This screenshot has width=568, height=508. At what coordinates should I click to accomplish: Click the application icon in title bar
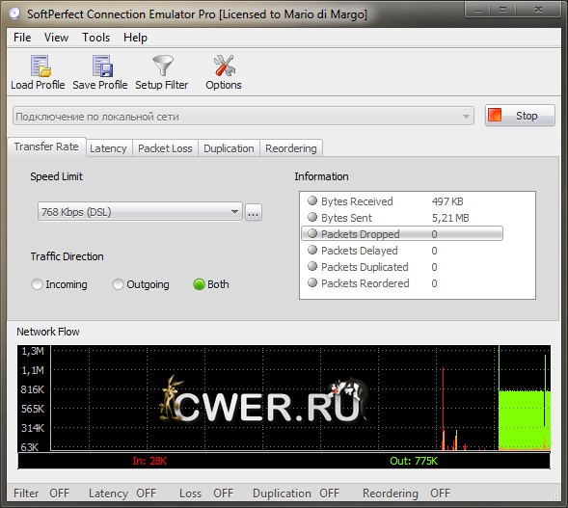click(14, 13)
